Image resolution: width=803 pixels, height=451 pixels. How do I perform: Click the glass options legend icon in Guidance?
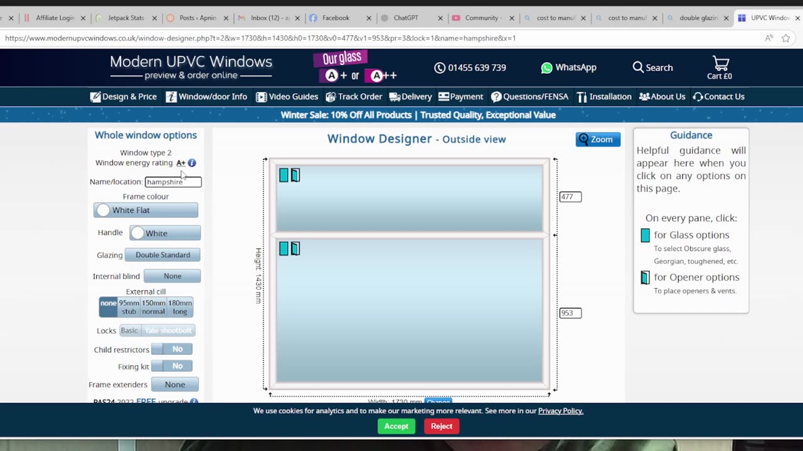pyautogui.click(x=645, y=236)
